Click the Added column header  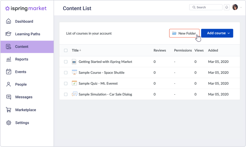[213, 50]
